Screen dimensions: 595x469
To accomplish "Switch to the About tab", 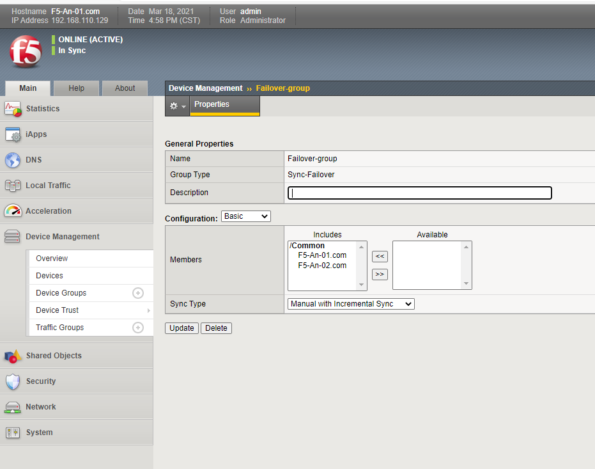I will click(x=125, y=88).
